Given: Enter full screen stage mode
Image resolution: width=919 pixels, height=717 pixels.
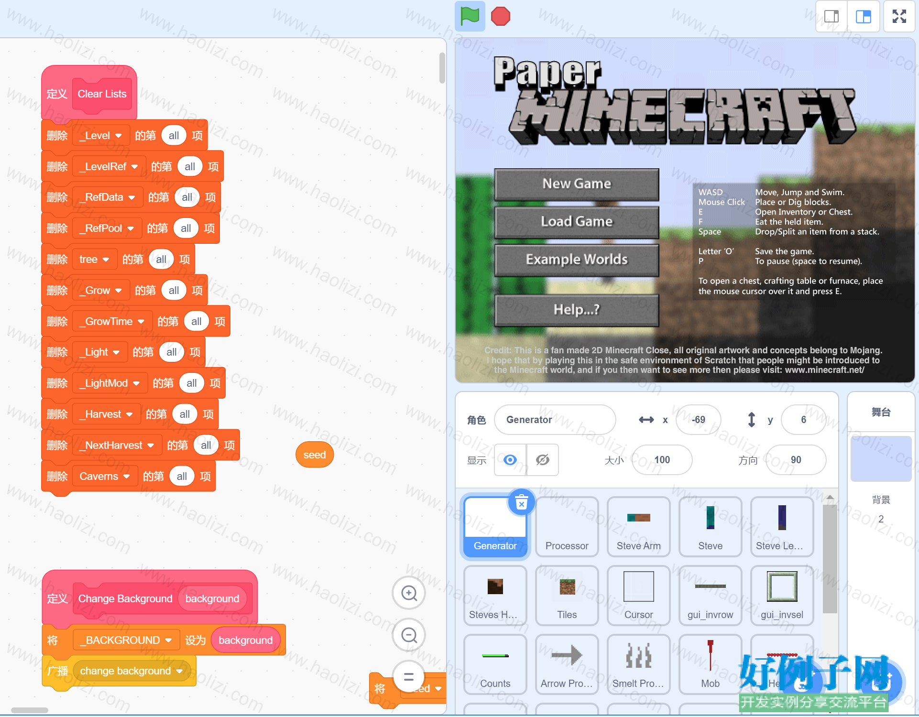Looking at the screenshot, I should (899, 16).
